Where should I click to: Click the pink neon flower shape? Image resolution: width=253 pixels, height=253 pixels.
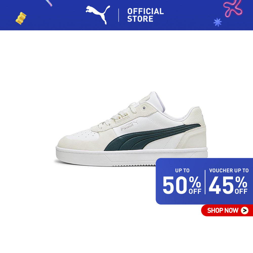click(x=233, y=8)
